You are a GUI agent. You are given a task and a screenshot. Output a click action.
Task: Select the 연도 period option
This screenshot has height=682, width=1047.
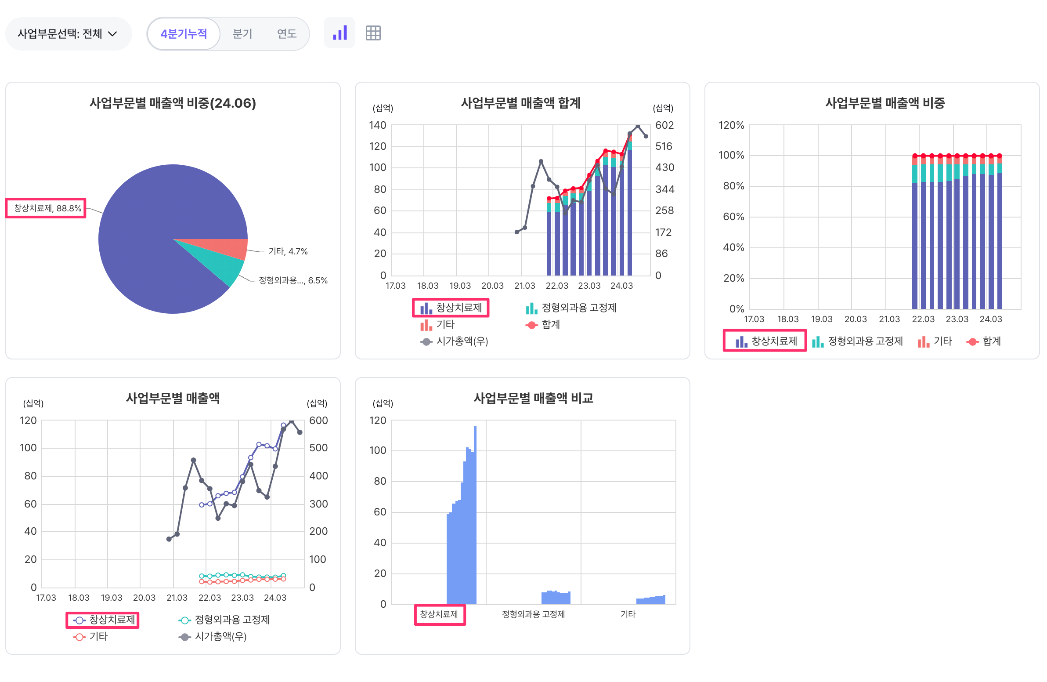[x=286, y=34]
